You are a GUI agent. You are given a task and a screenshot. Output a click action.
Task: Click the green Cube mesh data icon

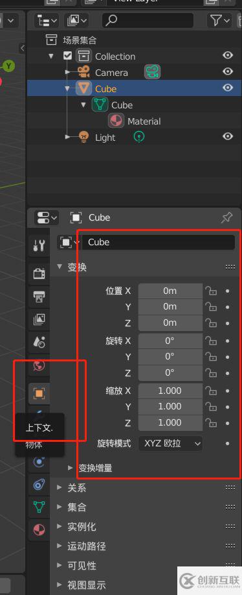tap(100, 104)
